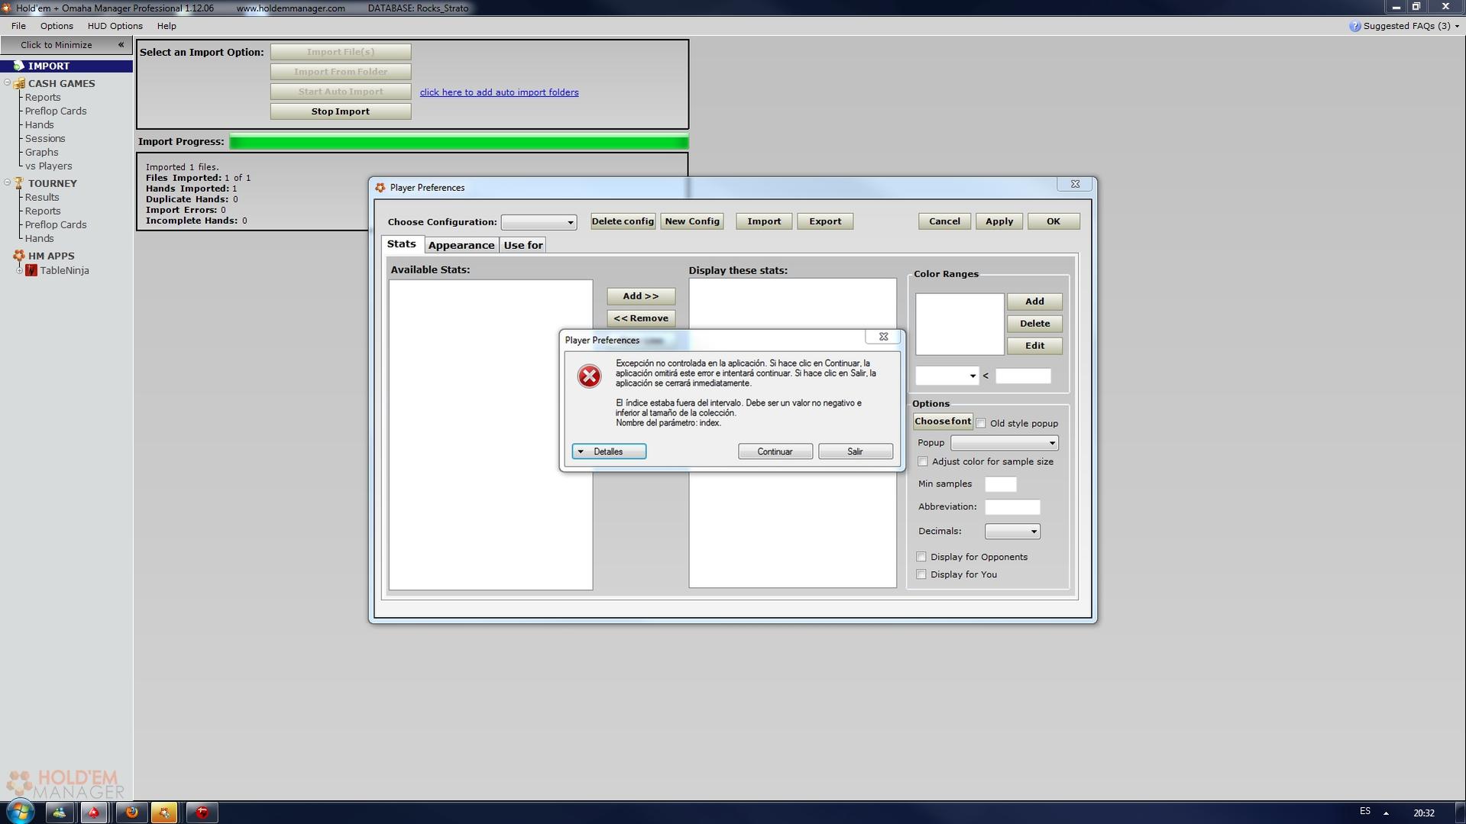This screenshot has height=824, width=1466.
Task: Close the error dialog with X
Action: (x=883, y=337)
